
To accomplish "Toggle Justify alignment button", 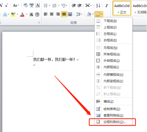I will click(64, 14).
